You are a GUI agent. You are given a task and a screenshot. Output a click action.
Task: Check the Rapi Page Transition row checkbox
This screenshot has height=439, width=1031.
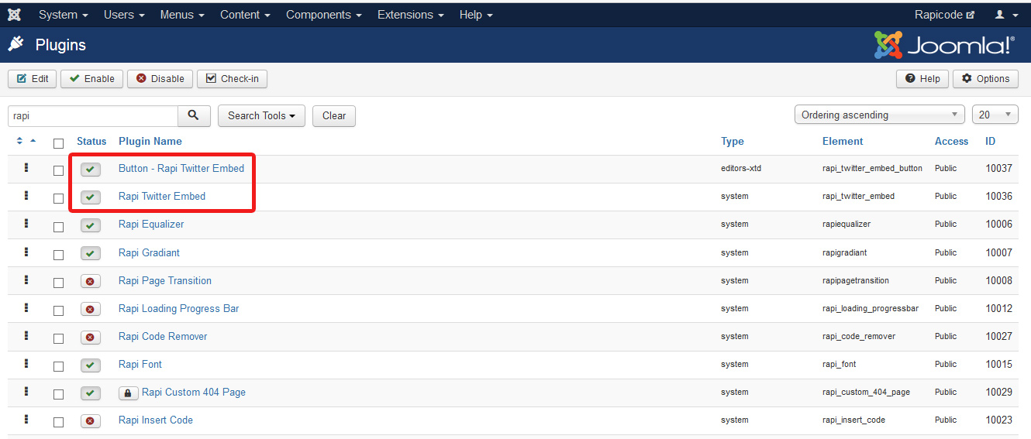(x=58, y=283)
